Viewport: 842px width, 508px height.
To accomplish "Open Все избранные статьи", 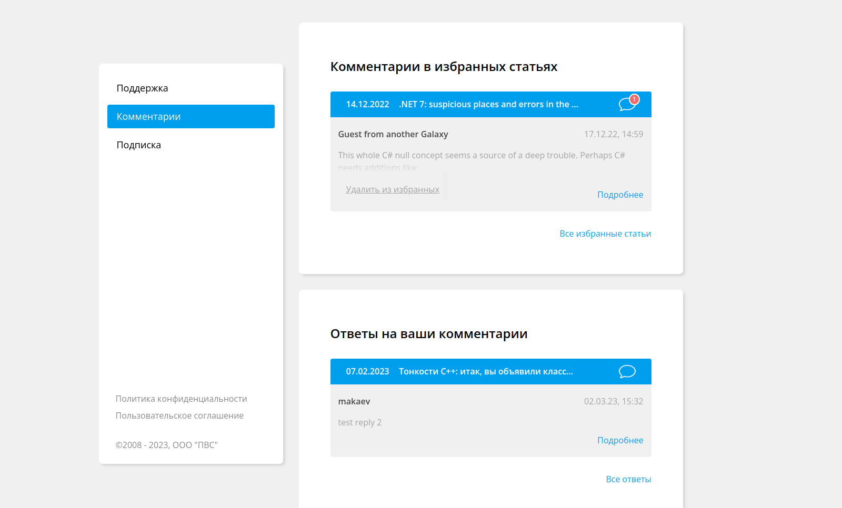I will (606, 233).
